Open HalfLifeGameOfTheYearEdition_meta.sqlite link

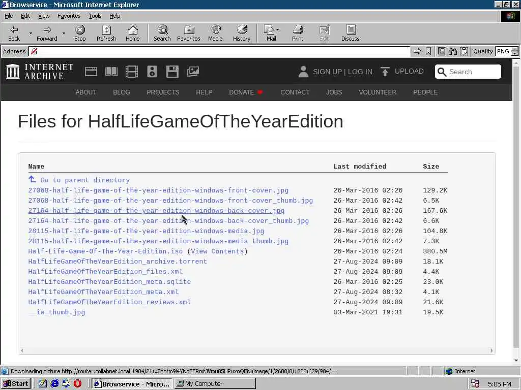(109, 282)
